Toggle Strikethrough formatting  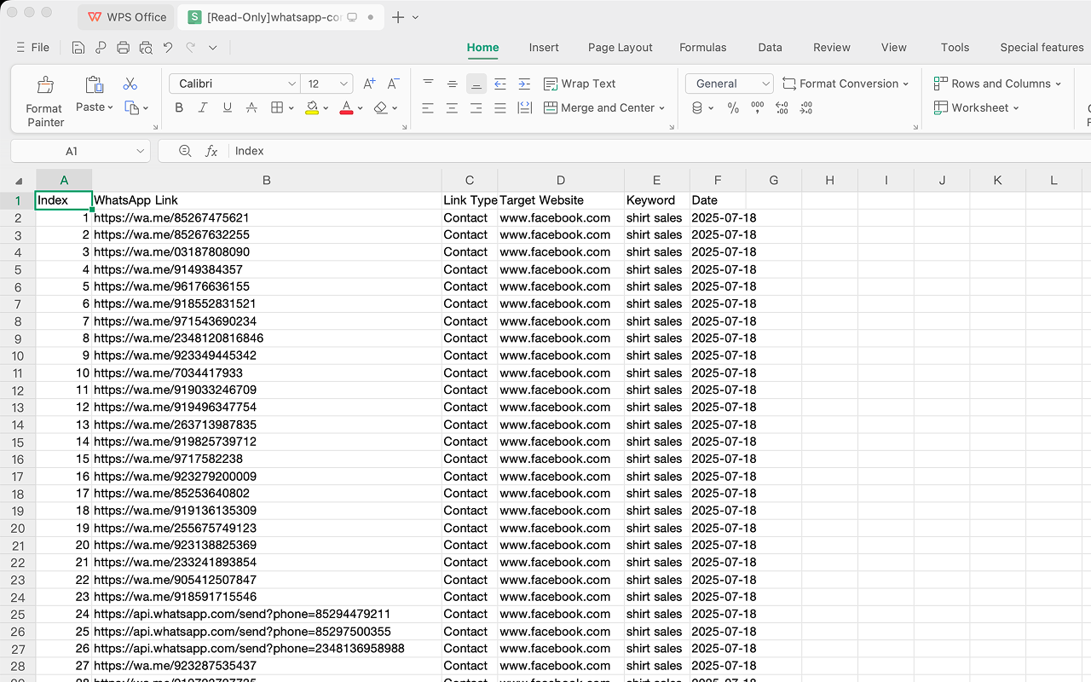pyautogui.click(x=251, y=107)
